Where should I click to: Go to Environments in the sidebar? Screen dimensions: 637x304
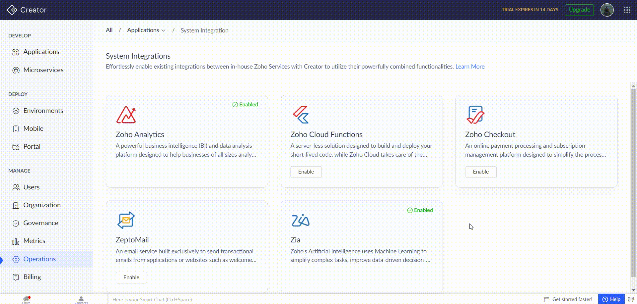[x=43, y=111]
